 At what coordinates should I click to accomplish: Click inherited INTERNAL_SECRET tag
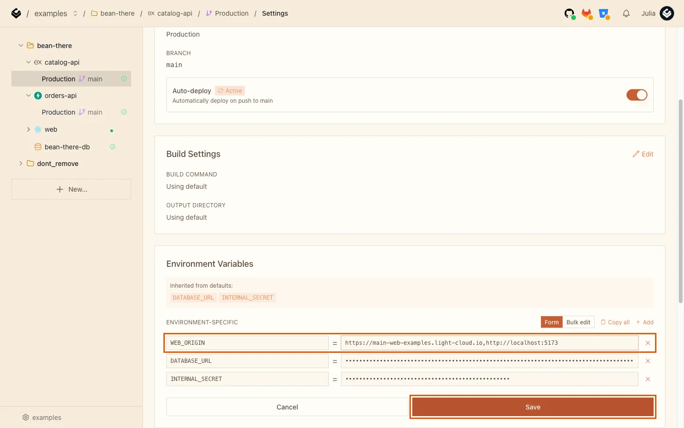247,298
